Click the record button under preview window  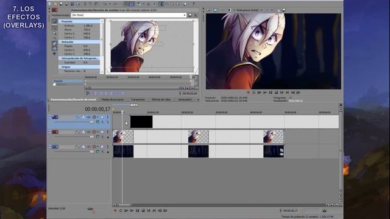(x=248, y=92)
